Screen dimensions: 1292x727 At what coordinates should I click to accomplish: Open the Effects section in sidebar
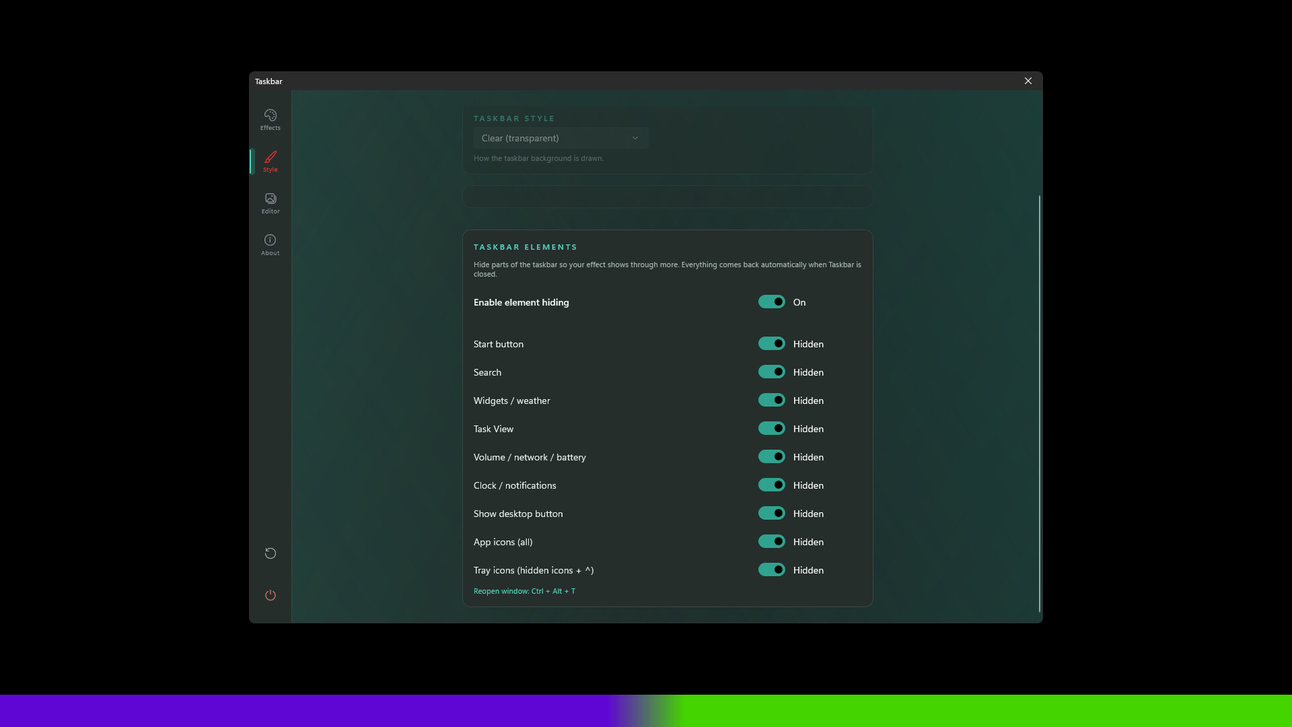coord(270,120)
